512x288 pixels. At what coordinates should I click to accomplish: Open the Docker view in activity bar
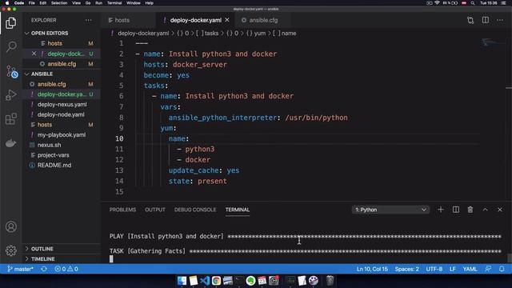point(10,143)
